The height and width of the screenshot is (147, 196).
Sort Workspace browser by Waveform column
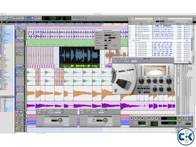point(163,24)
